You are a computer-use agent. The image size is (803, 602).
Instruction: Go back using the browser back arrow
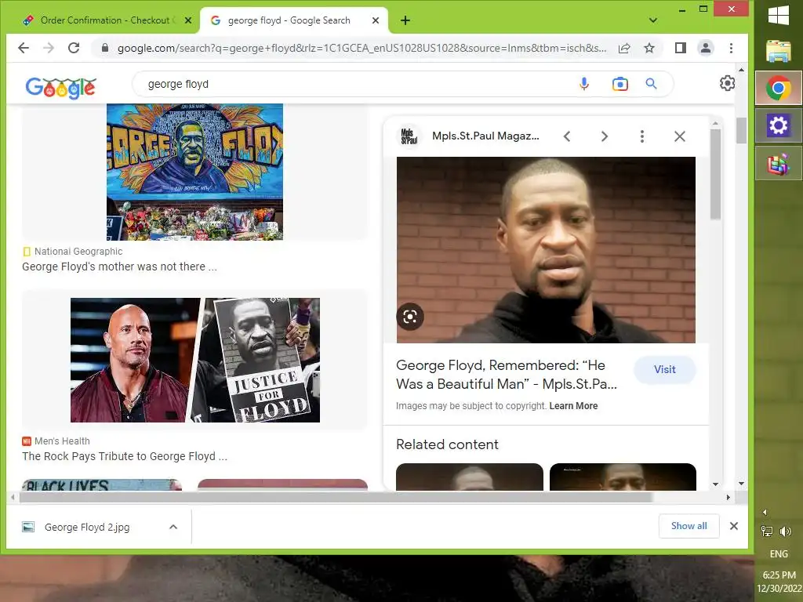[x=24, y=48]
